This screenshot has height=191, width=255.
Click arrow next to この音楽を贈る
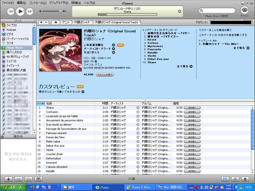[x=114, y=45]
